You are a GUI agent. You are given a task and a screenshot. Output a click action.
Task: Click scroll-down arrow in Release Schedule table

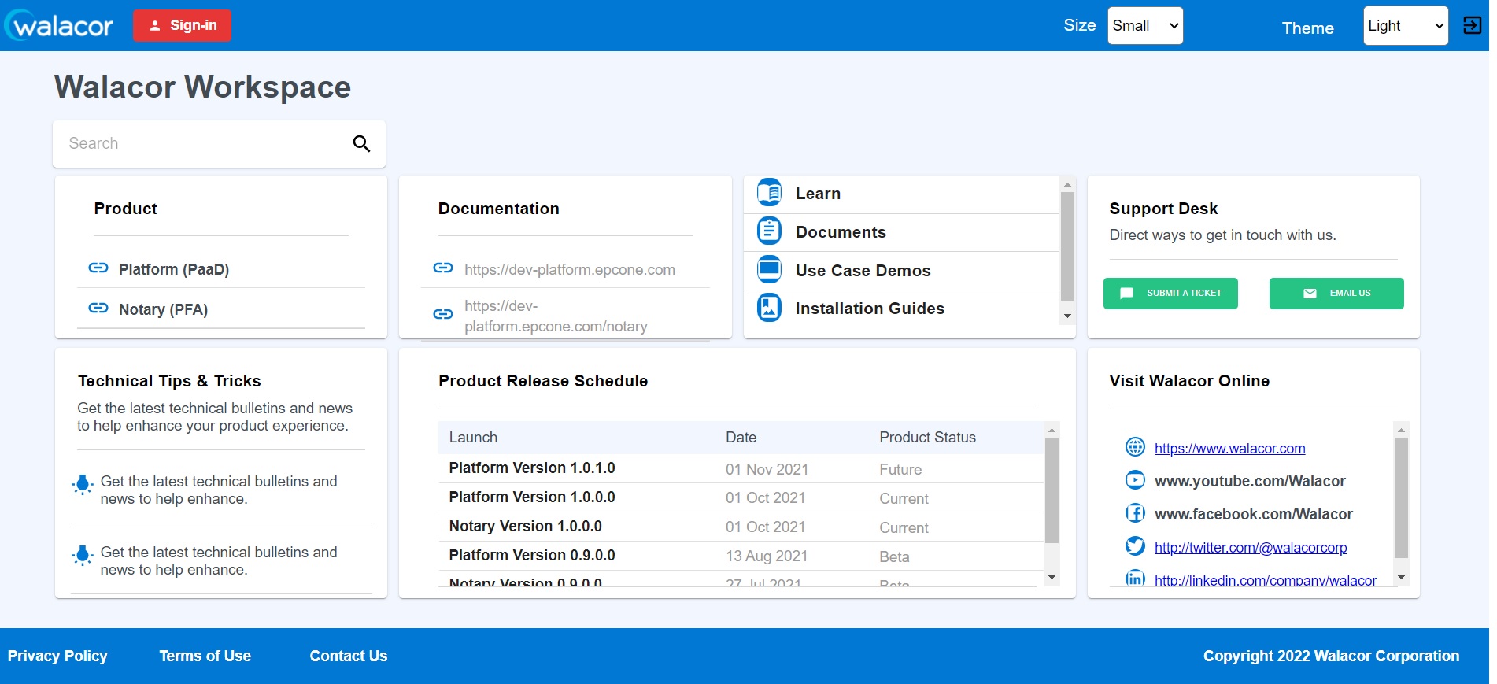(x=1052, y=578)
